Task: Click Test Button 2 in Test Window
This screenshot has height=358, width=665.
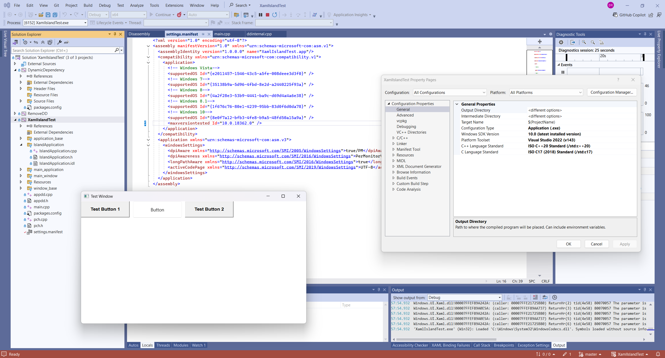Action: click(x=209, y=209)
